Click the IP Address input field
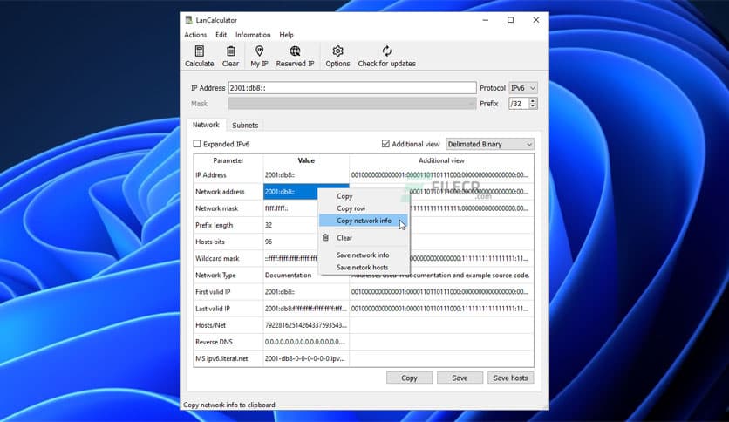This screenshot has width=729, height=422. (352, 88)
